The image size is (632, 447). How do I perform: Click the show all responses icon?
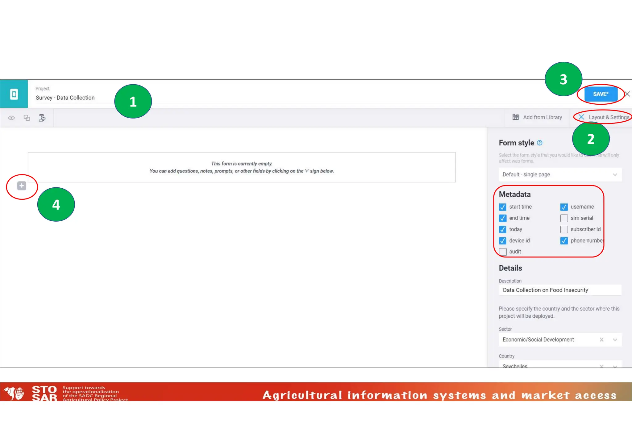[x=27, y=118]
